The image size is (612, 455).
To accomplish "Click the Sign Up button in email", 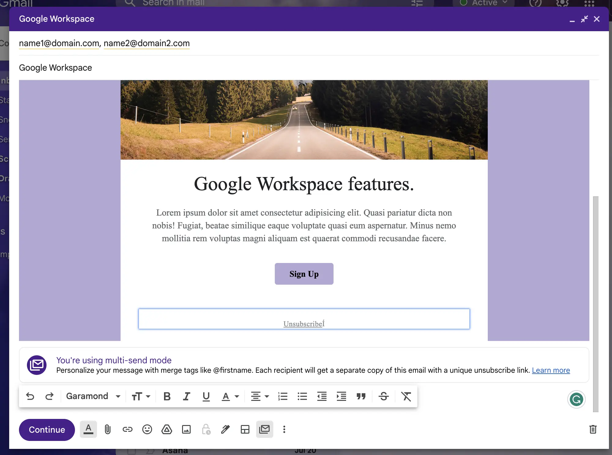I will tap(304, 274).
